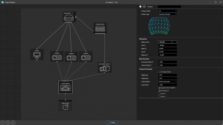Screen dimensions: 223x125
Task: Collapse the Surface panel with round arrow button
Action: point(140,7)
